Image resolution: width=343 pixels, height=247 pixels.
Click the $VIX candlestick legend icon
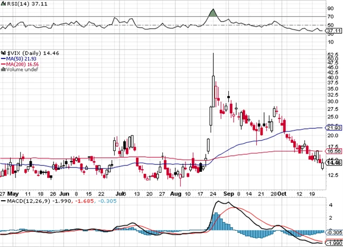[x=2, y=54]
